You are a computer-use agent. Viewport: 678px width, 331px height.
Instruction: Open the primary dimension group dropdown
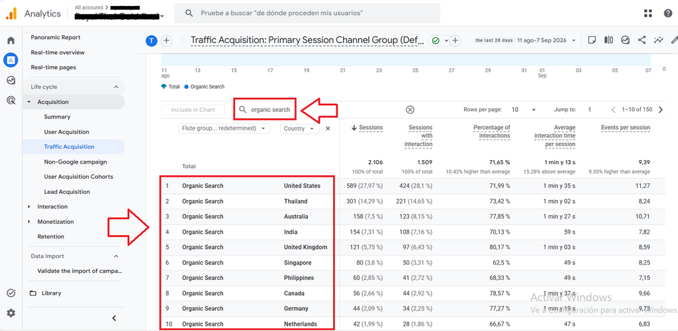pos(224,128)
